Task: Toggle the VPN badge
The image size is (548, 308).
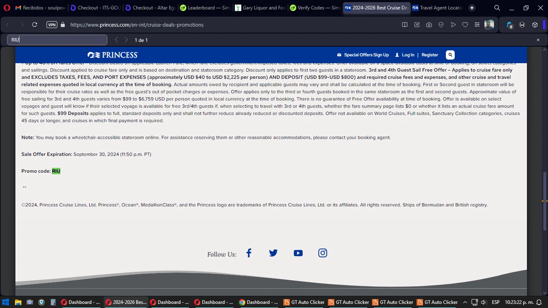Action: [52, 25]
